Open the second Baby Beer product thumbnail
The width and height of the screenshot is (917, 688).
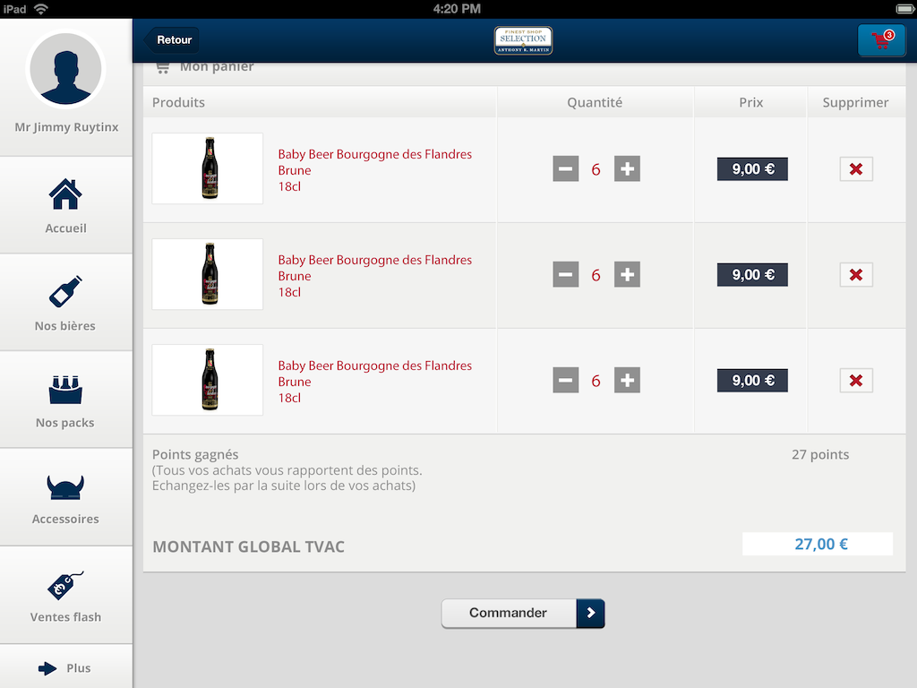(208, 274)
